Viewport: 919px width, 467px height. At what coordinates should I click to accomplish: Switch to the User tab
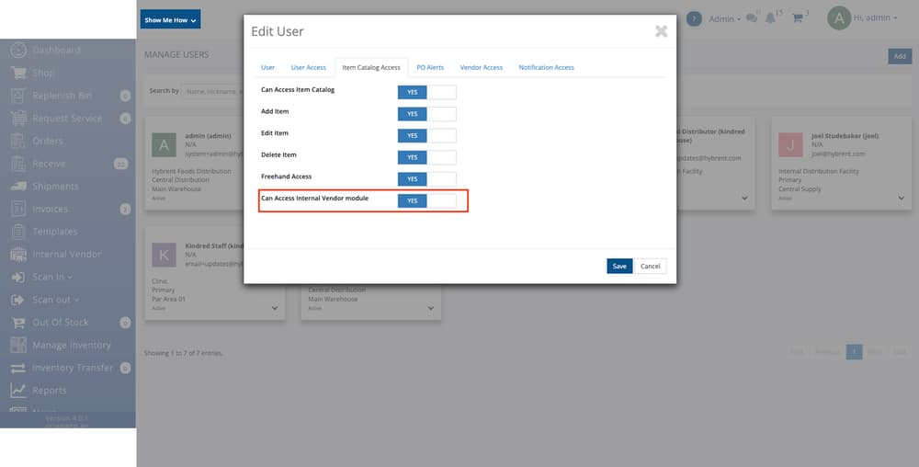coord(267,67)
